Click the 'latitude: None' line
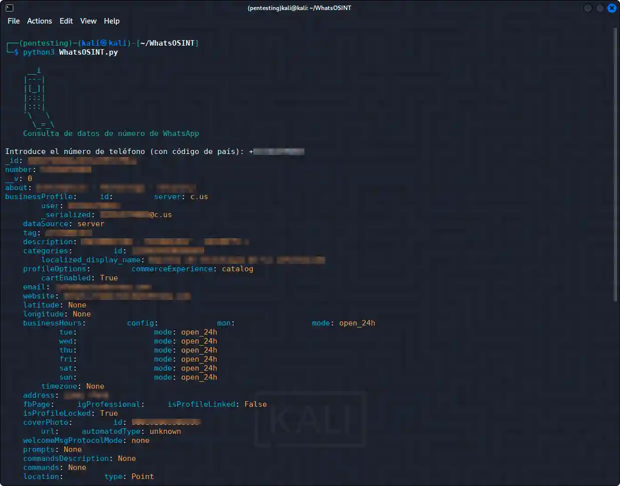Screen dimensions: 620x486 [x=55, y=305]
